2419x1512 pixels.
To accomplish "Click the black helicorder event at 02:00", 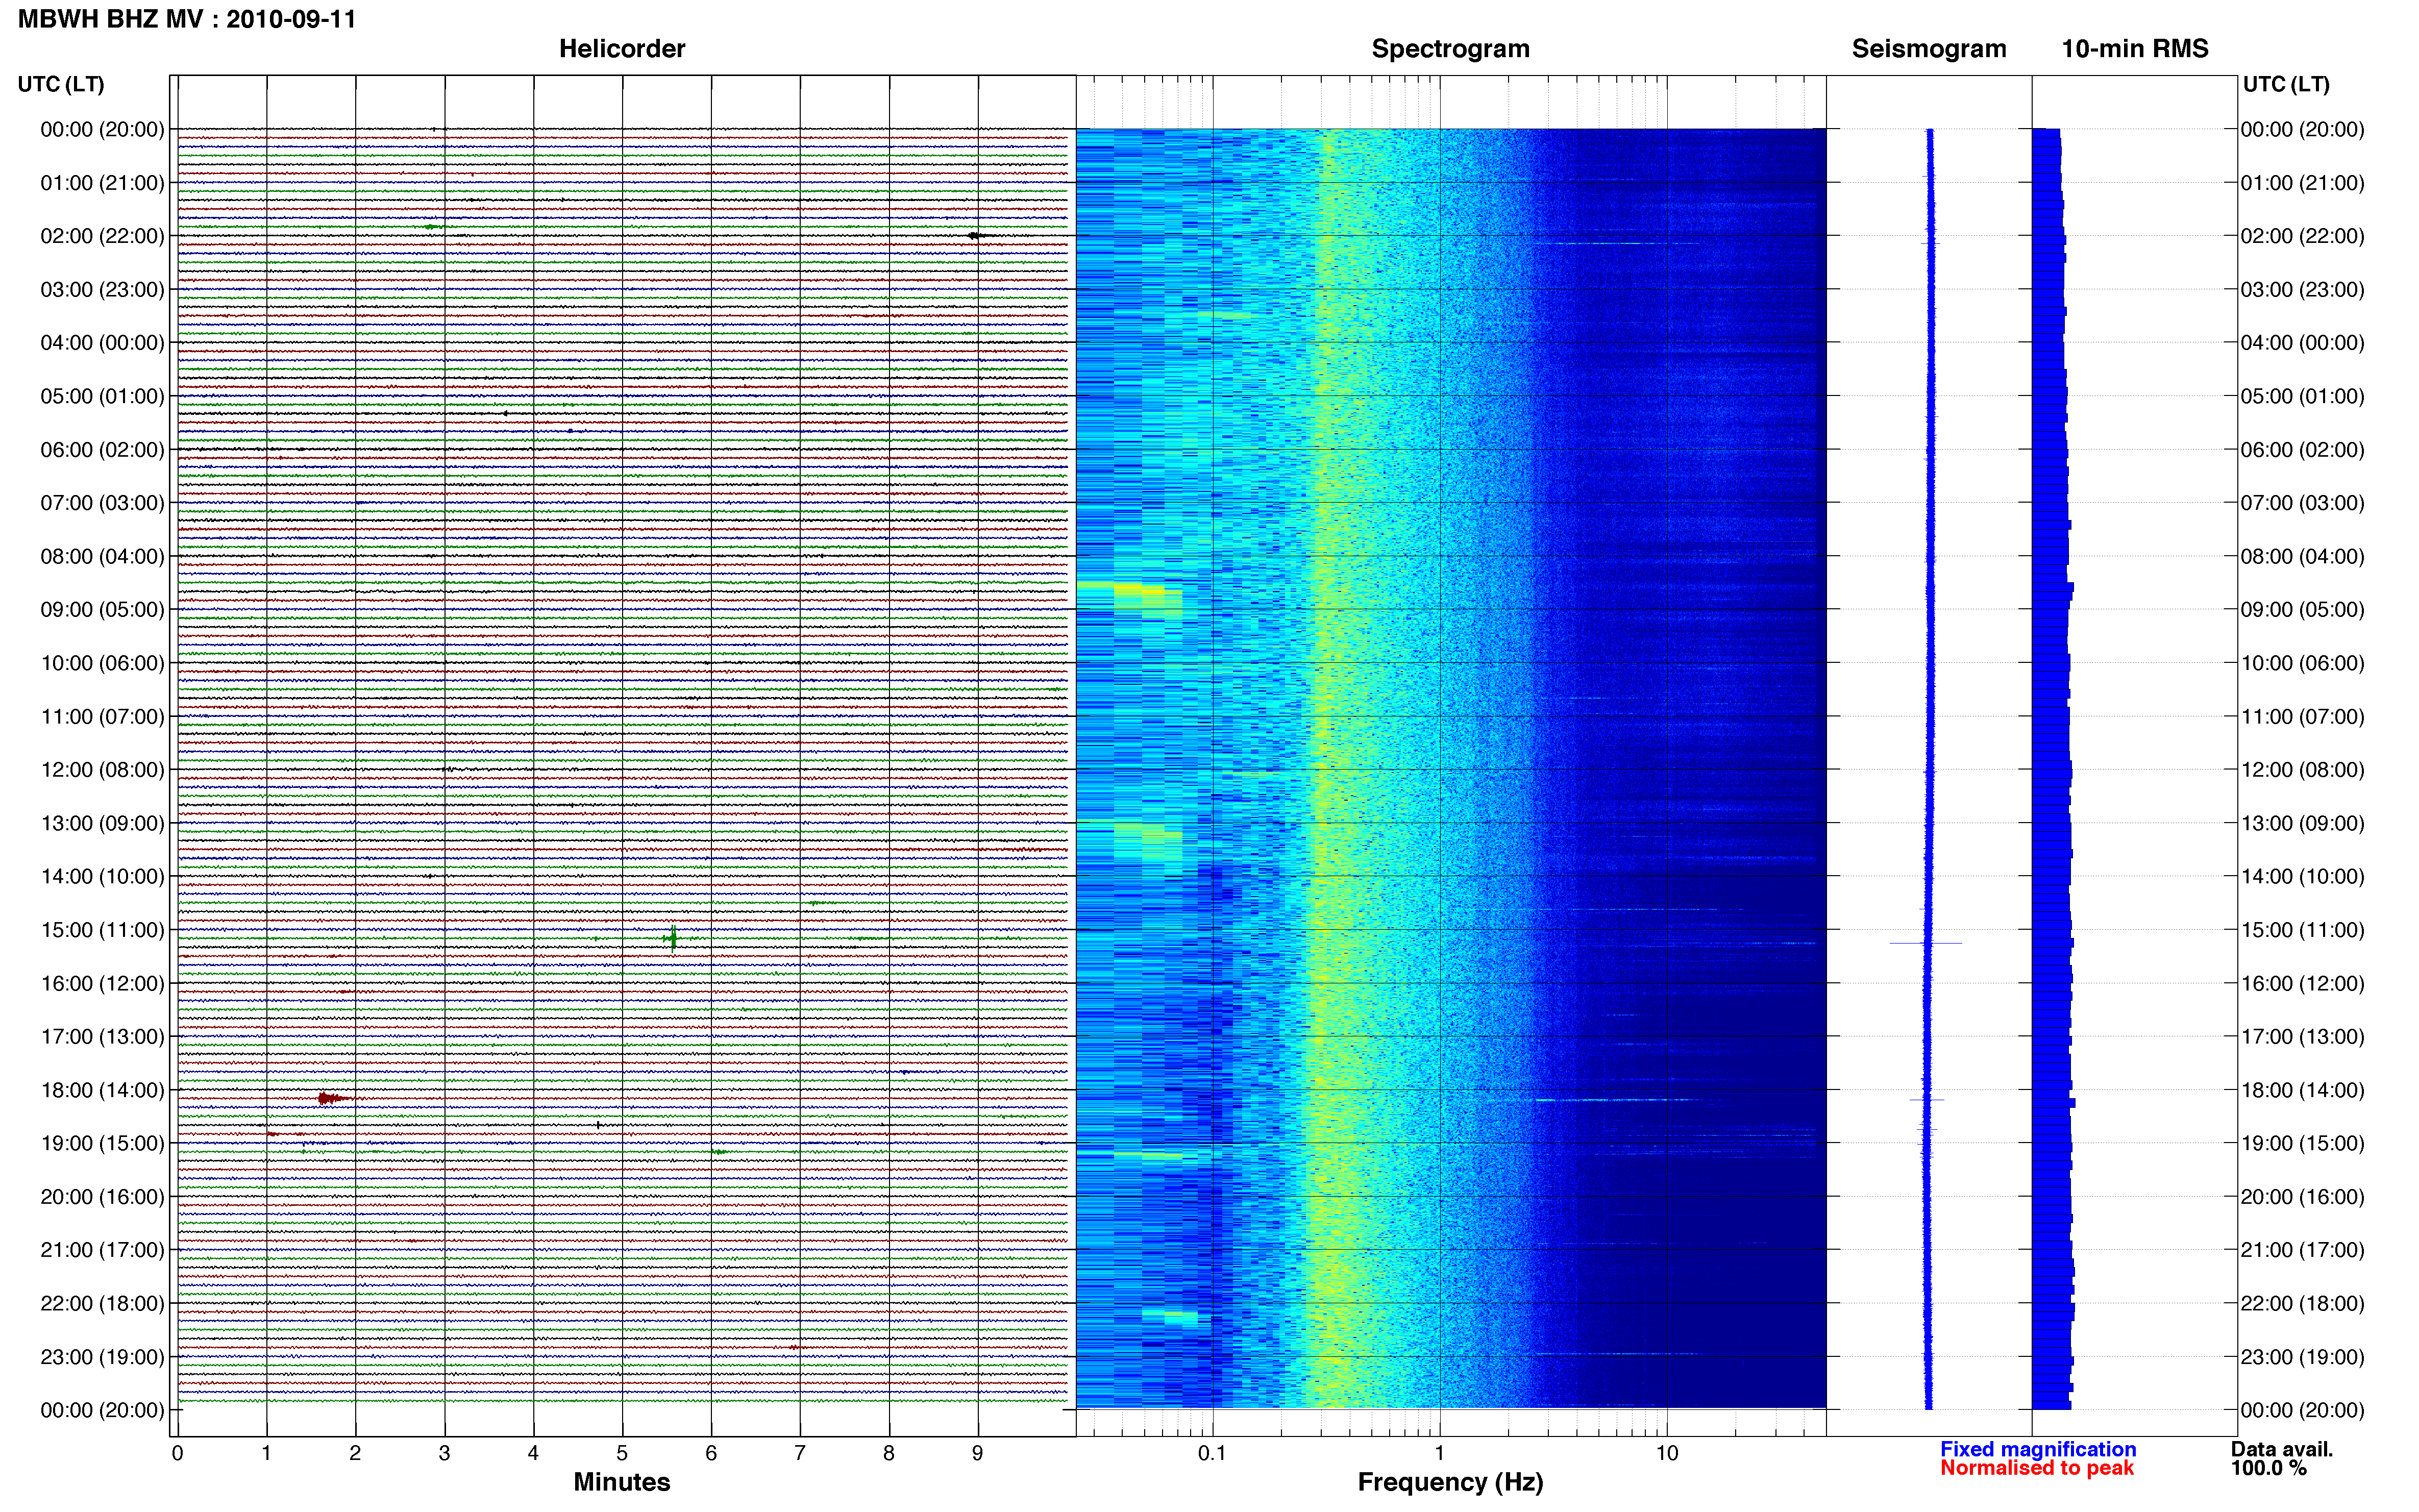I will [977, 236].
